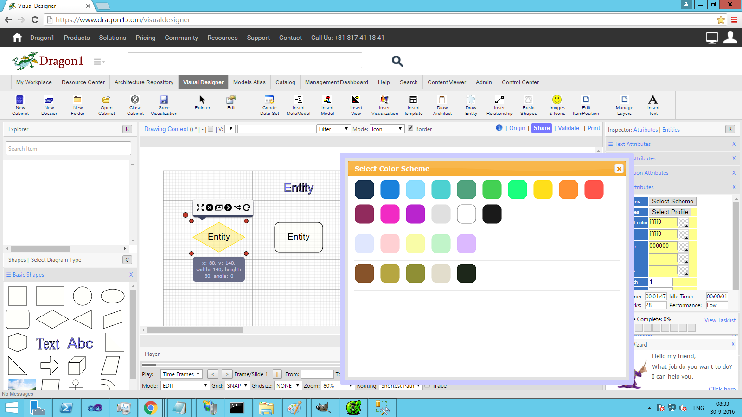Click Insert MetaModel icon
The image size is (742, 417).
(298, 105)
